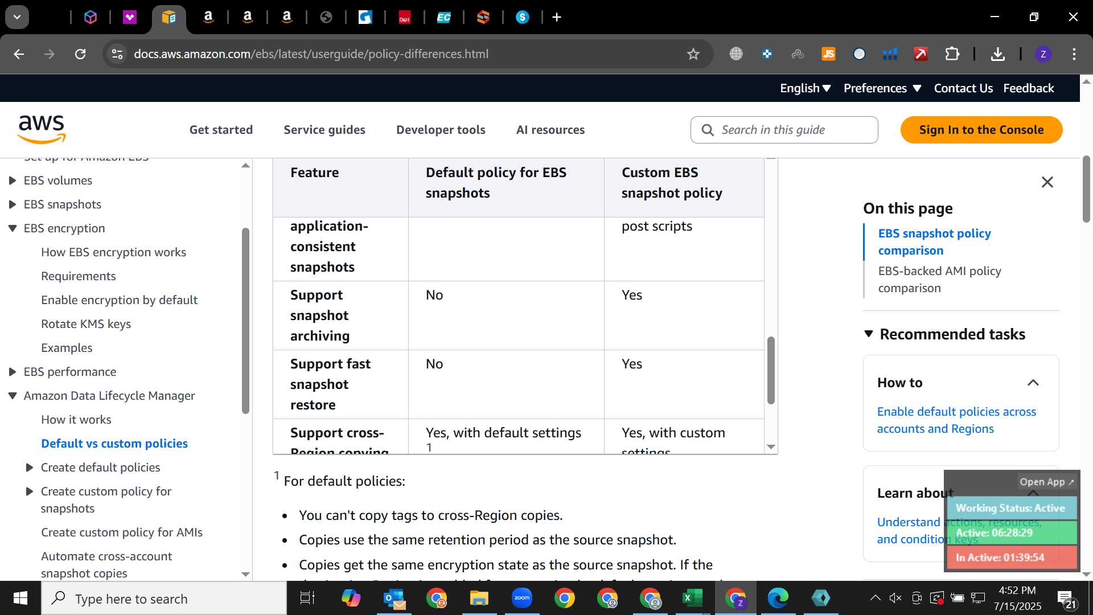
Task: Open the English language dropdown
Action: (805, 88)
